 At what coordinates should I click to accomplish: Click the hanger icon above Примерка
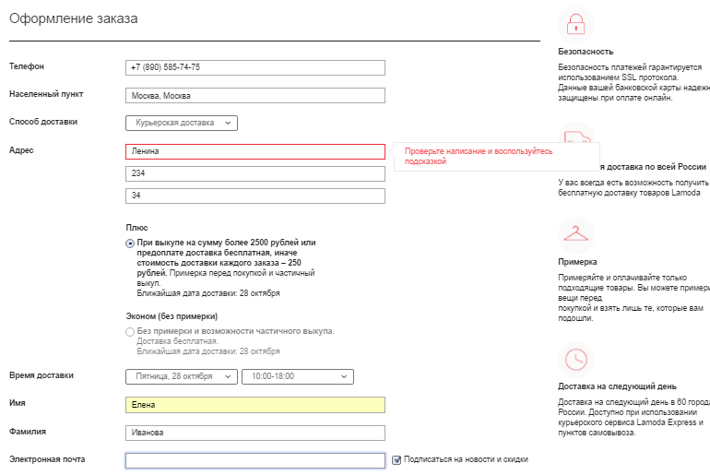click(x=576, y=233)
